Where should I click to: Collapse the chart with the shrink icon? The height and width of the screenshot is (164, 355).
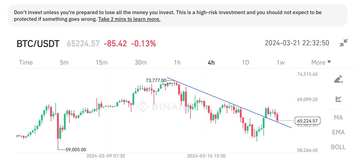tap(343, 43)
